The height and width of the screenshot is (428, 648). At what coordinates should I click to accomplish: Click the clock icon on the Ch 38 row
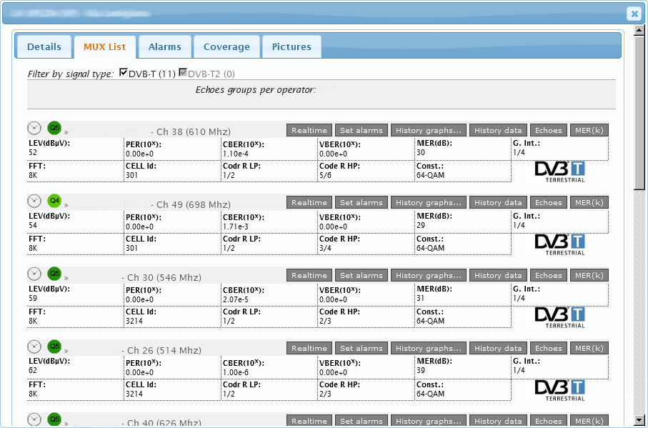34,128
